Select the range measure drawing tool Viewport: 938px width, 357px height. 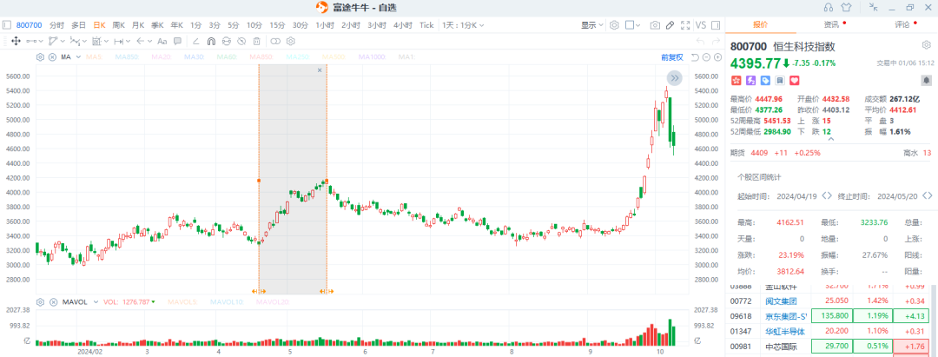(x=118, y=42)
